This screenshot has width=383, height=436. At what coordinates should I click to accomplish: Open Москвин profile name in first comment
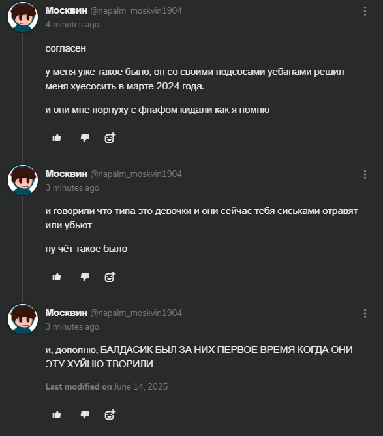67,10
